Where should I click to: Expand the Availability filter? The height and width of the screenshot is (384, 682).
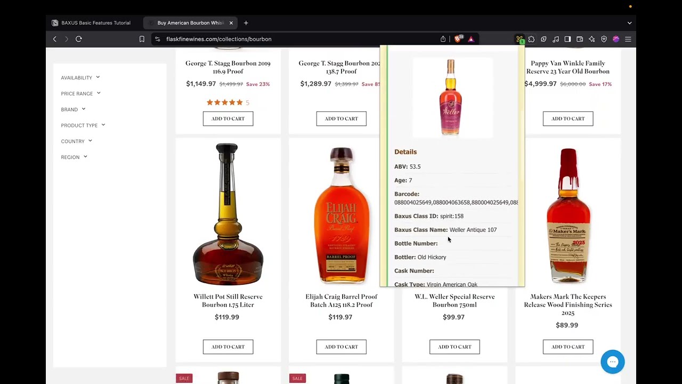[80, 78]
